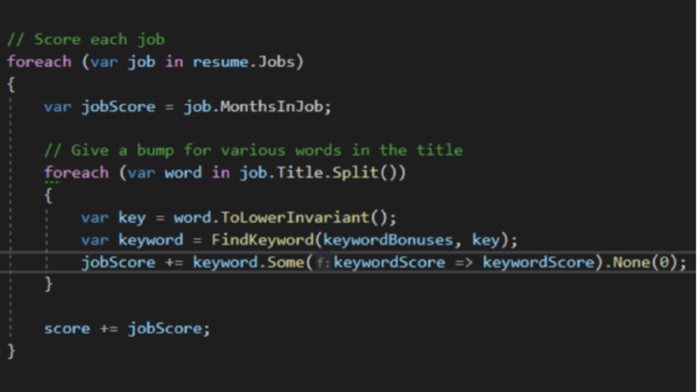Click the comment '// Score each job'
The image size is (697, 392).
click(x=86, y=40)
